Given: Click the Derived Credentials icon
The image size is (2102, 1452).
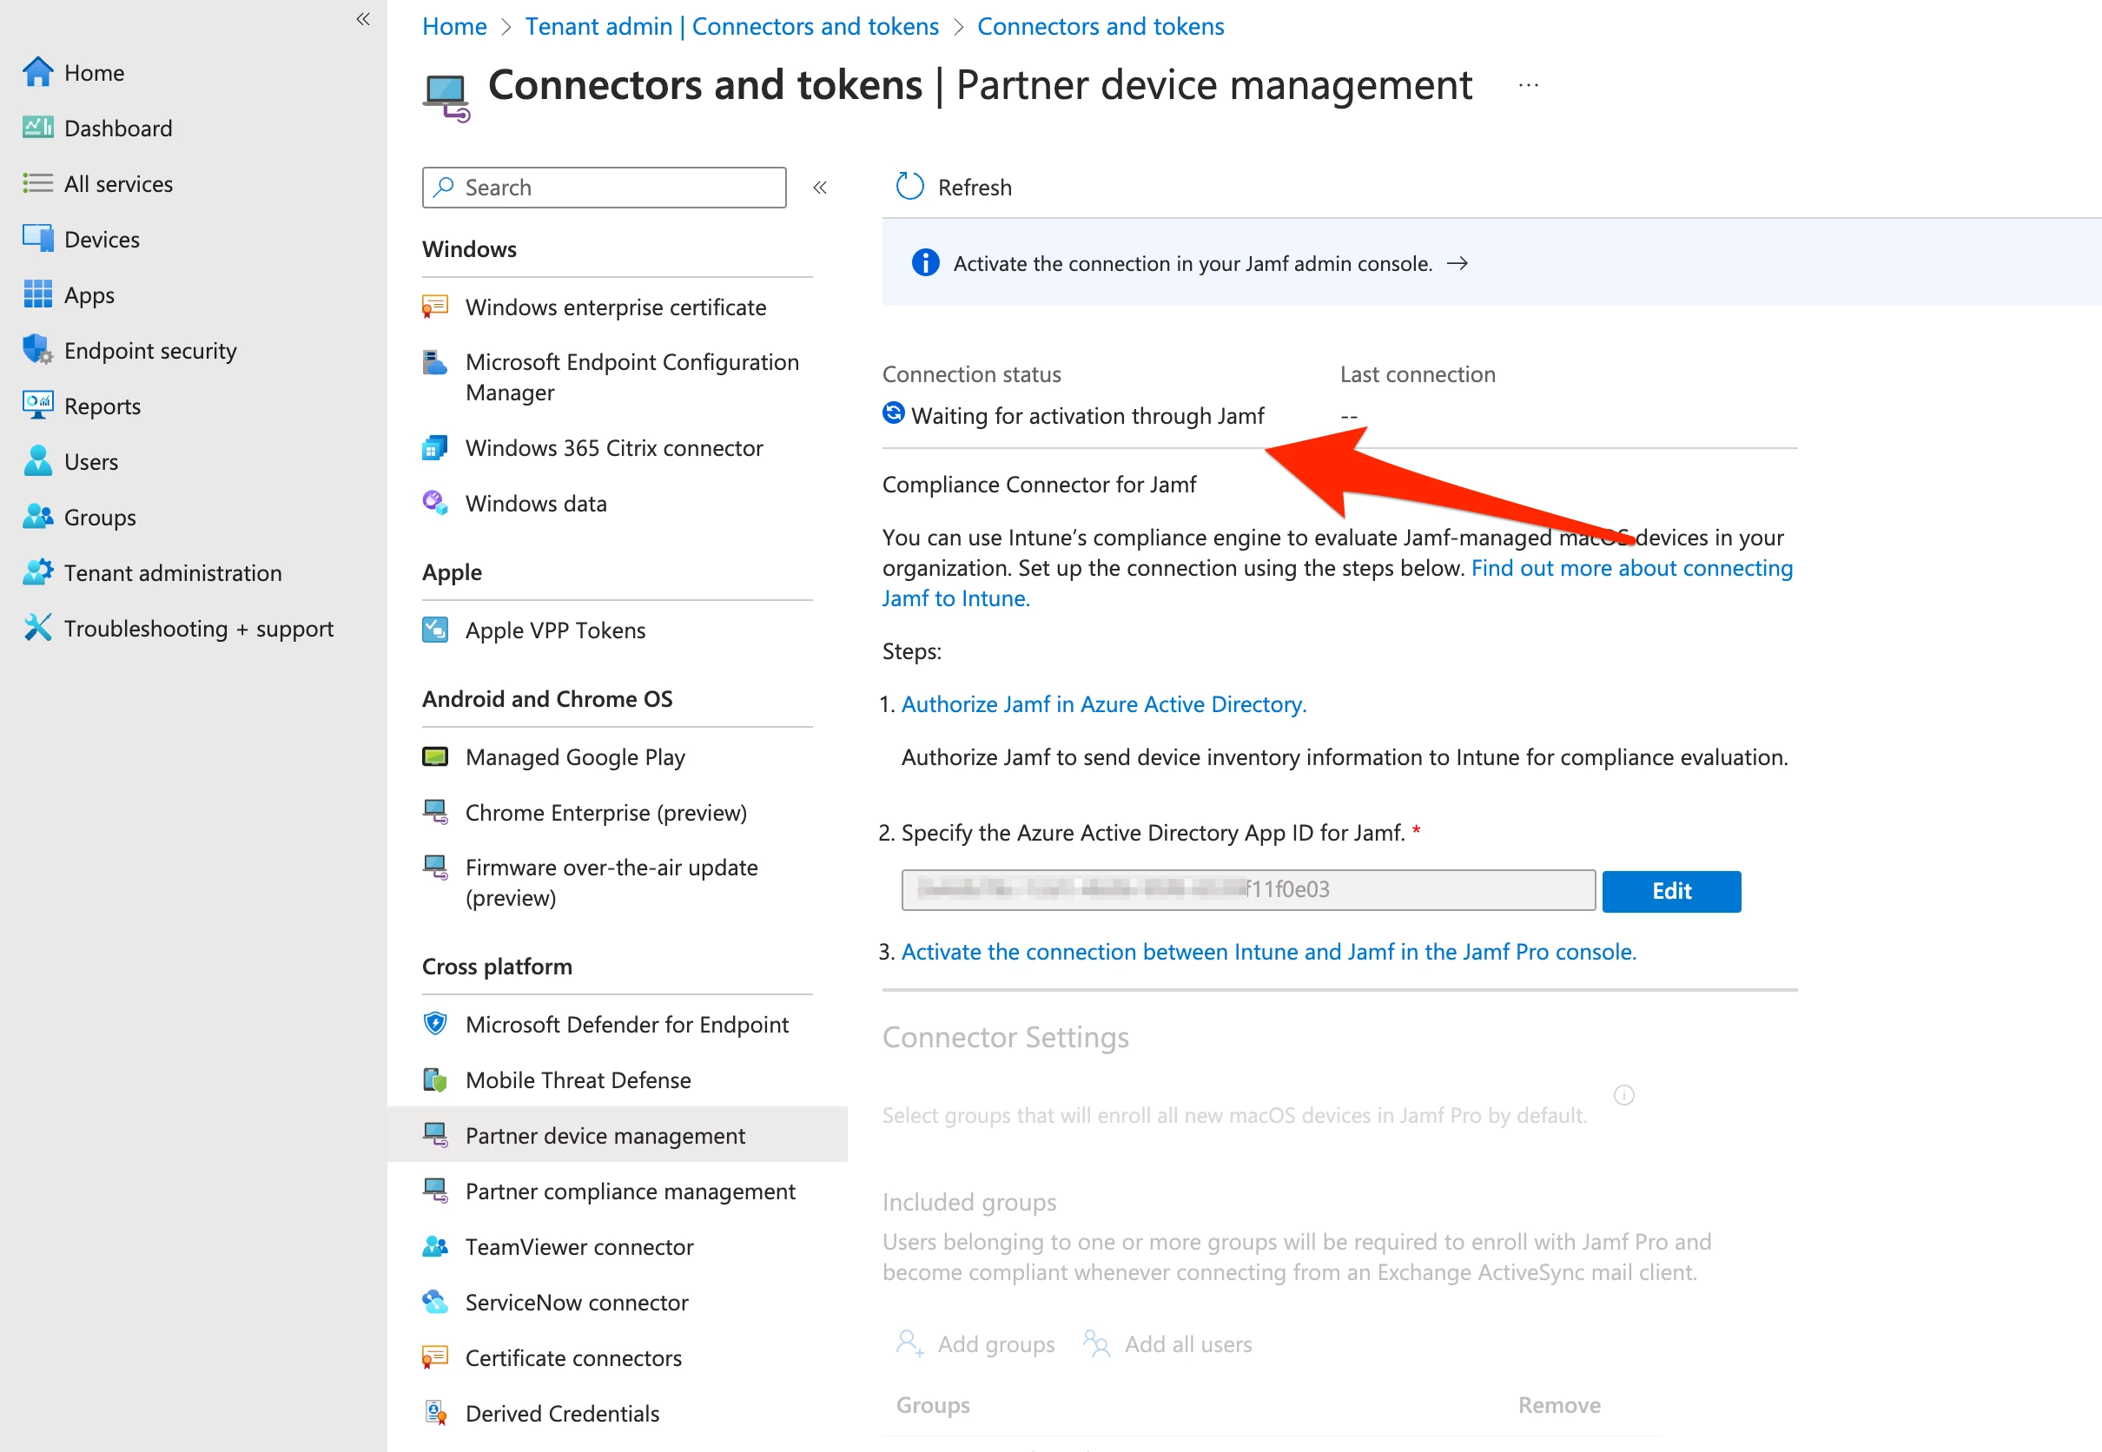Looking at the screenshot, I should tap(435, 1412).
